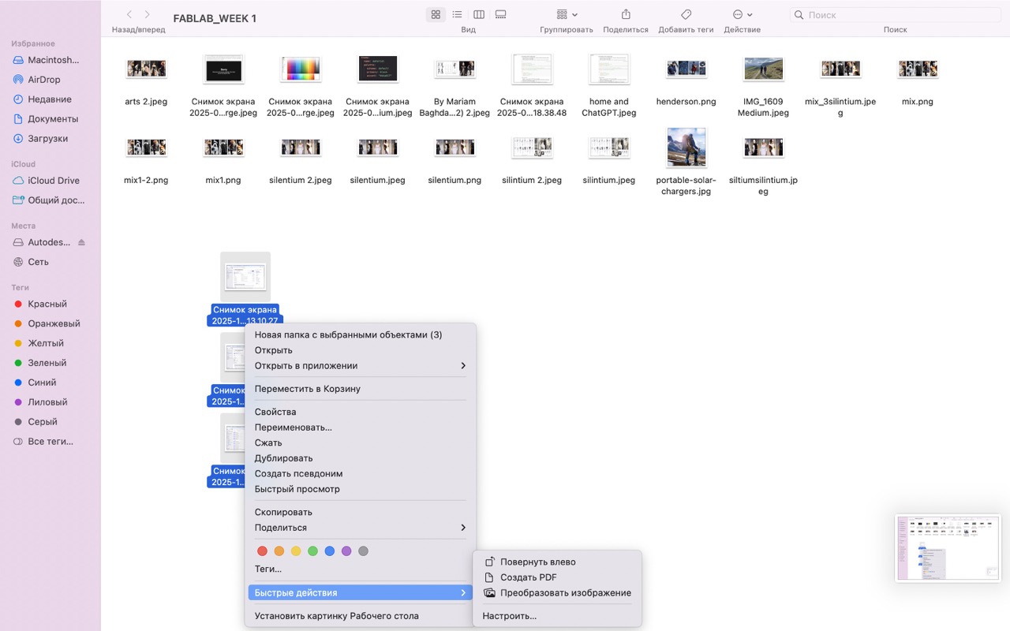Viewport: 1010px width, 631px height.
Task: Apply the blue tag color in context menu
Action: click(330, 551)
